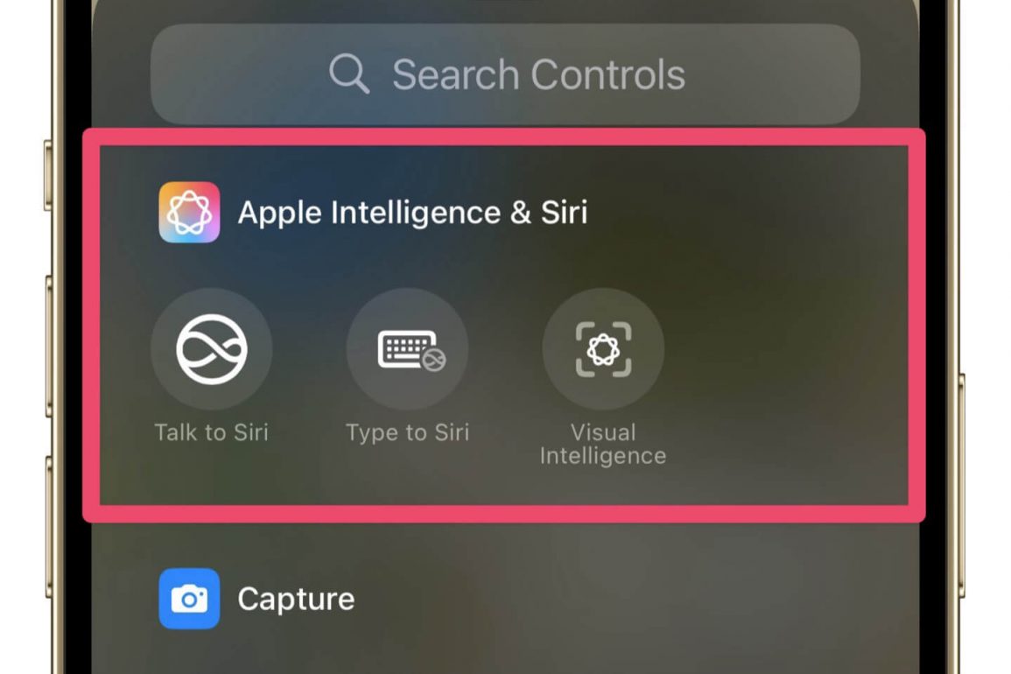Click the "Visual Intelligence" text label
Screen dimensions: 1011x674
coord(603,444)
